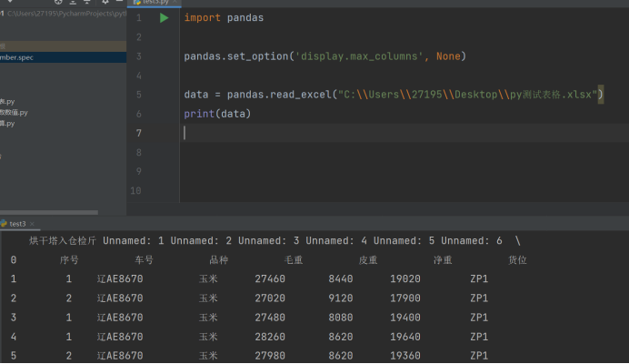Image resolution: width=629 pixels, height=364 pixels.
Task: Click the 净重 cell in output row 0
Action: (443, 260)
